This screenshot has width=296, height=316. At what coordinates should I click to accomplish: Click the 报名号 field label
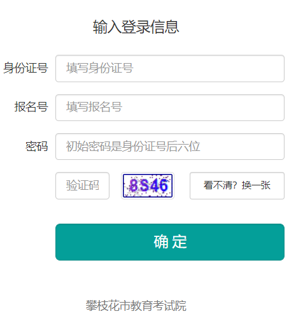pos(31,106)
